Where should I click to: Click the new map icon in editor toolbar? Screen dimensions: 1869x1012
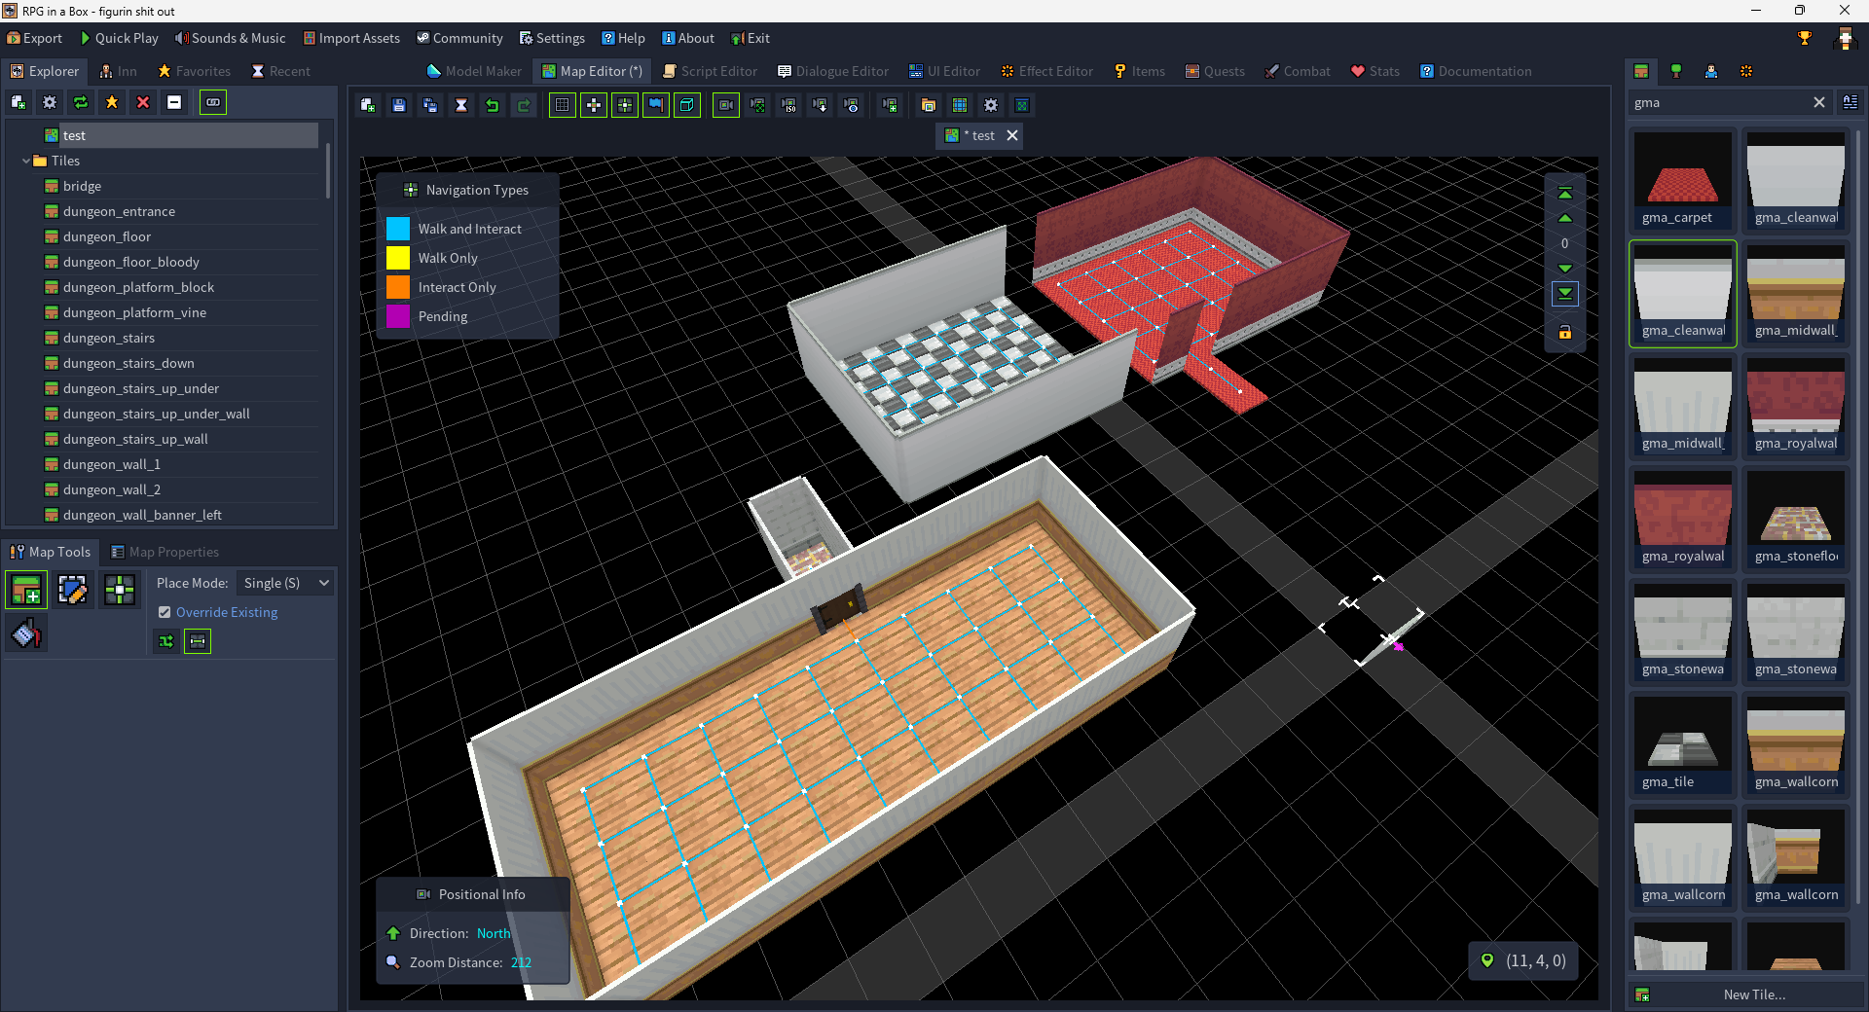[x=368, y=105]
